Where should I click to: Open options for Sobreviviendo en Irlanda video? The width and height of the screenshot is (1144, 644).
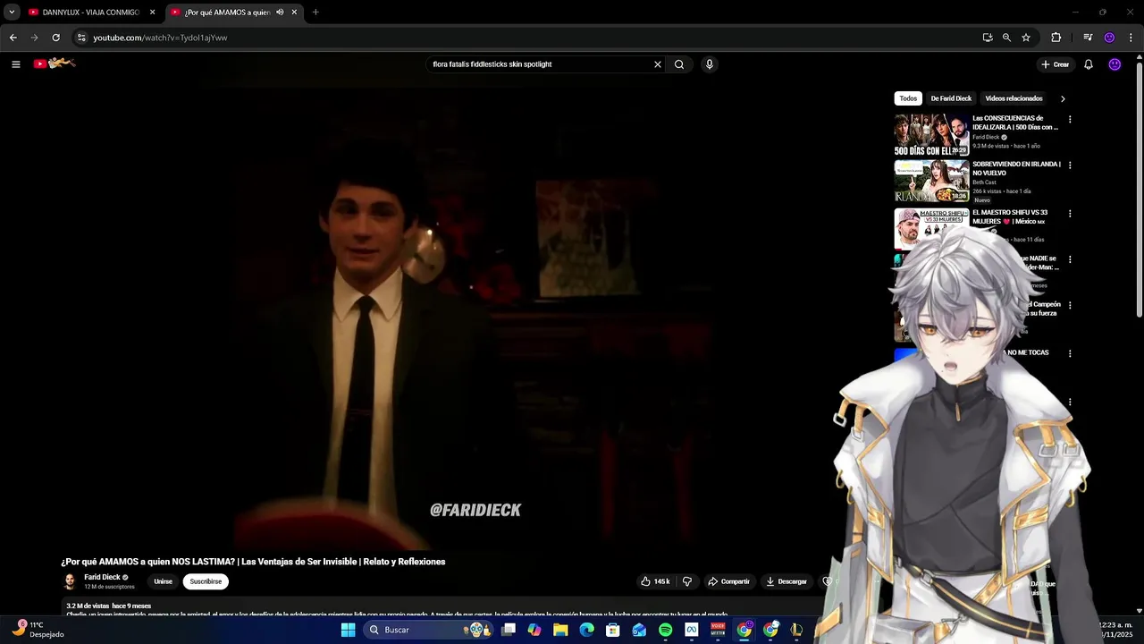[1070, 165]
